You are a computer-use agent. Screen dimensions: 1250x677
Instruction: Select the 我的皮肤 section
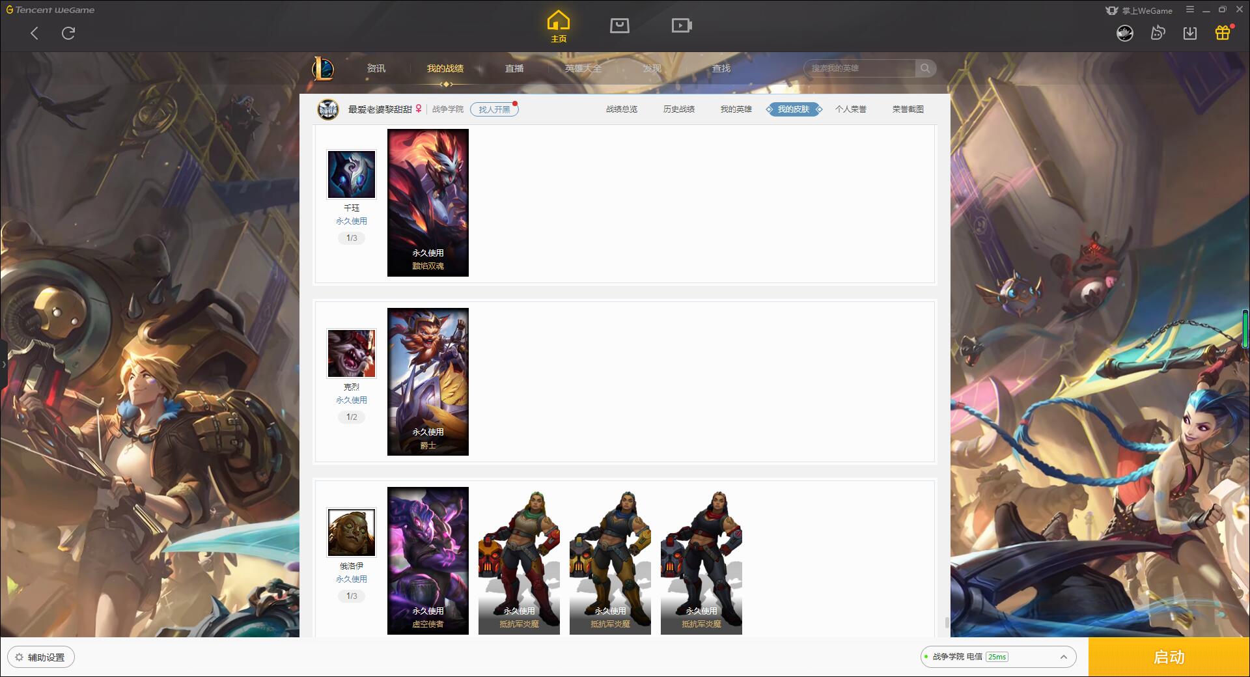(x=794, y=109)
